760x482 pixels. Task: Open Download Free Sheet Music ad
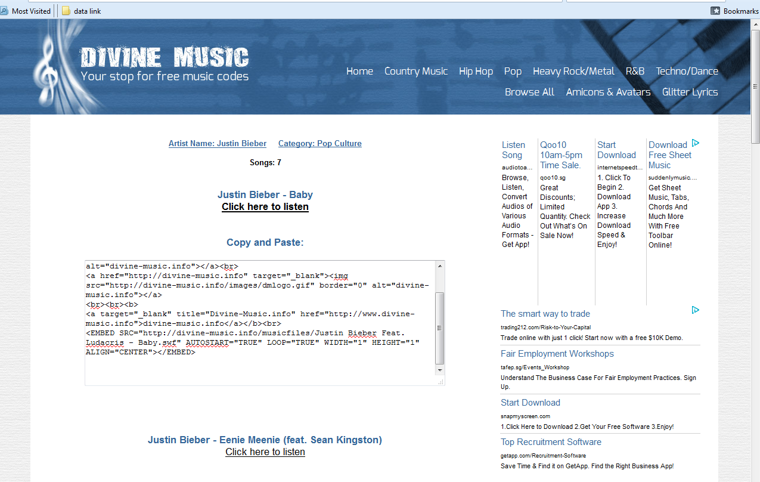(x=670, y=155)
